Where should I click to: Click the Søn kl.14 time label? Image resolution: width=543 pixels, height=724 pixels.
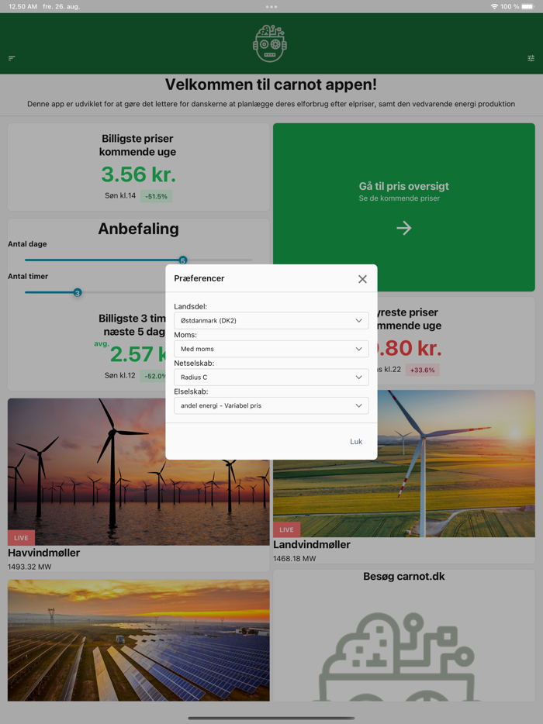[x=120, y=196]
